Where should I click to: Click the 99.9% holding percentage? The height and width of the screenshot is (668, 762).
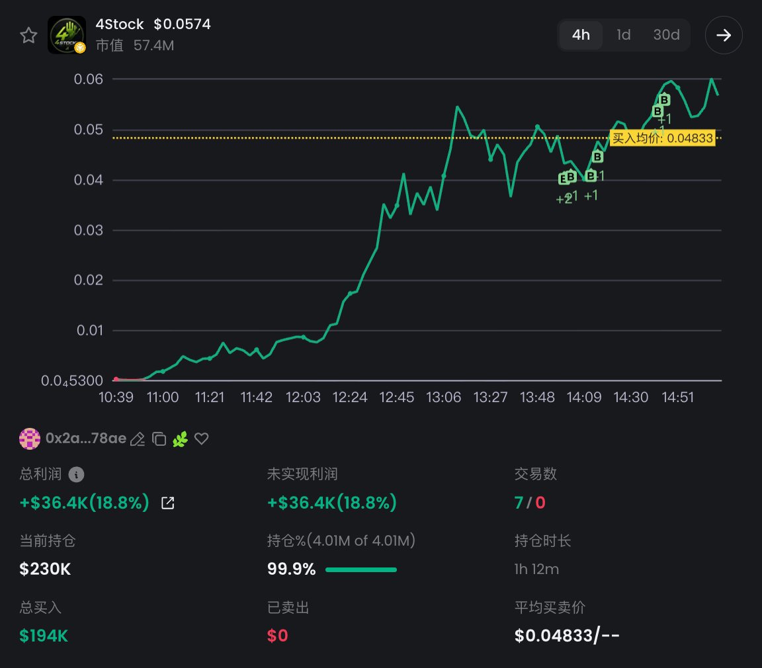pyautogui.click(x=292, y=569)
